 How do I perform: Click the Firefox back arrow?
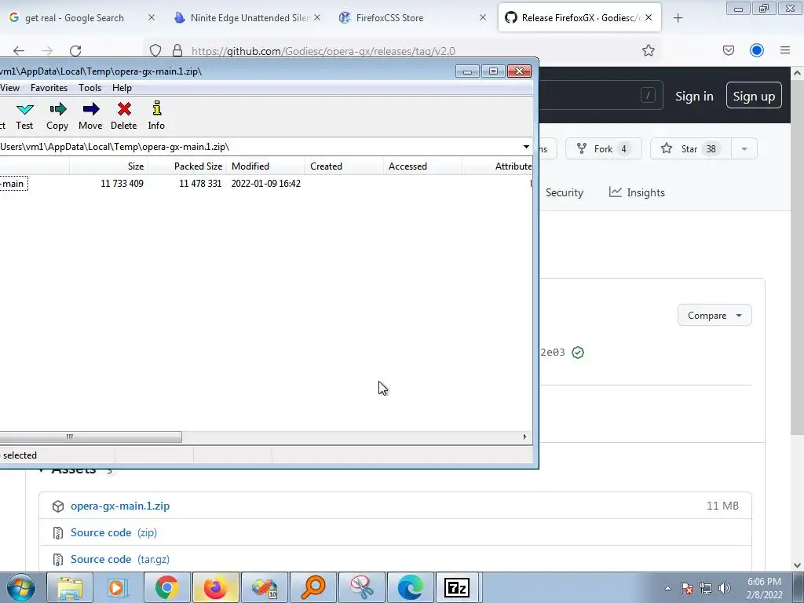click(x=19, y=51)
